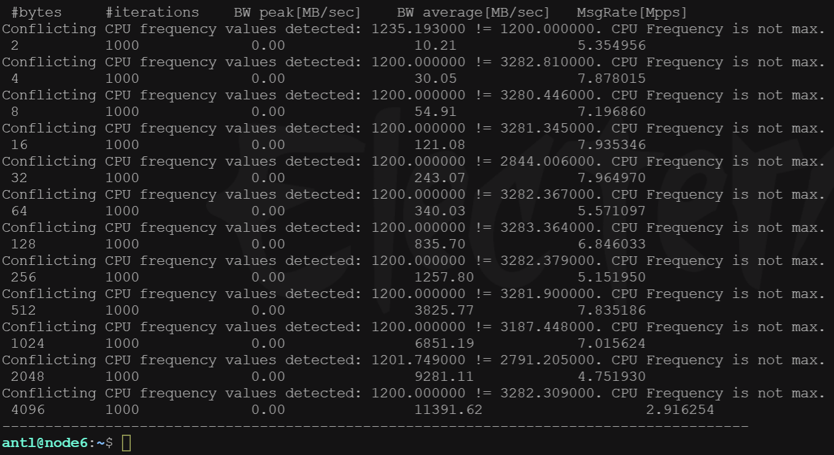Click the message rate 7.835186
The image size is (834, 455).
click(x=612, y=310)
